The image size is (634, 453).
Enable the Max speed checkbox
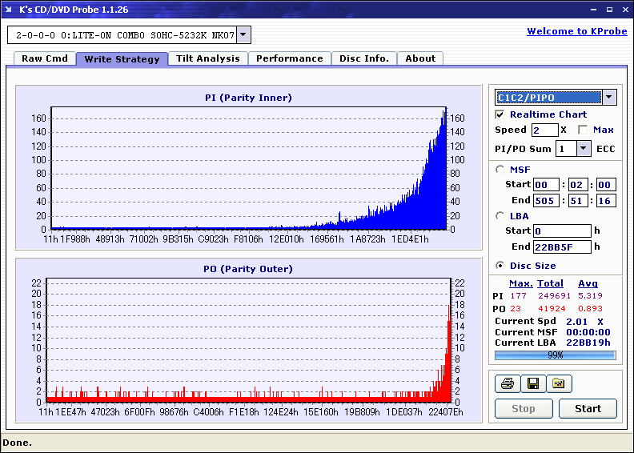coord(583,130)
